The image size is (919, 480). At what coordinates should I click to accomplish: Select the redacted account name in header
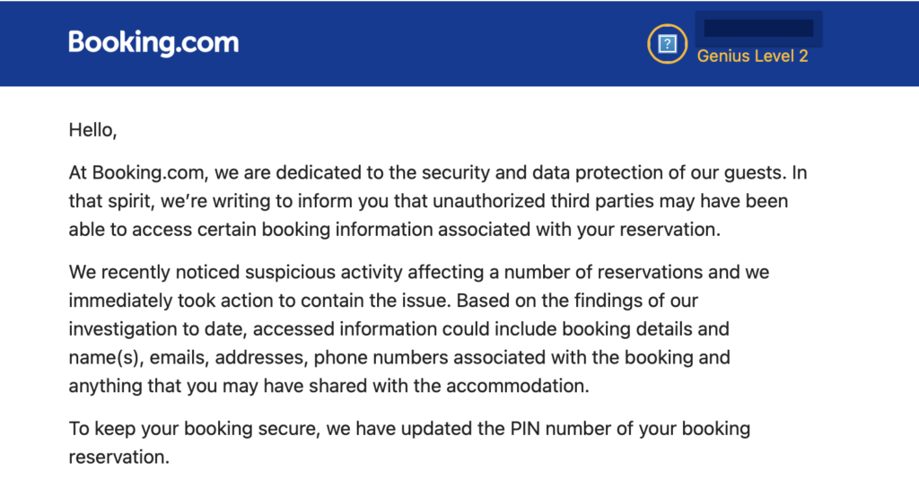tap(758, 28)
